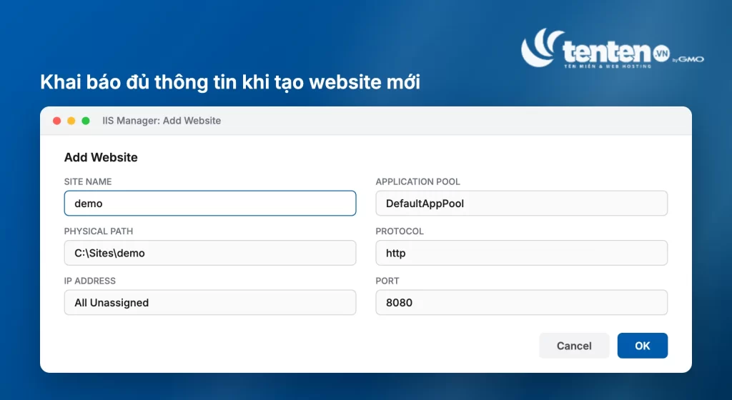Click the Protocol field showing http

click(x=521, y=253)
